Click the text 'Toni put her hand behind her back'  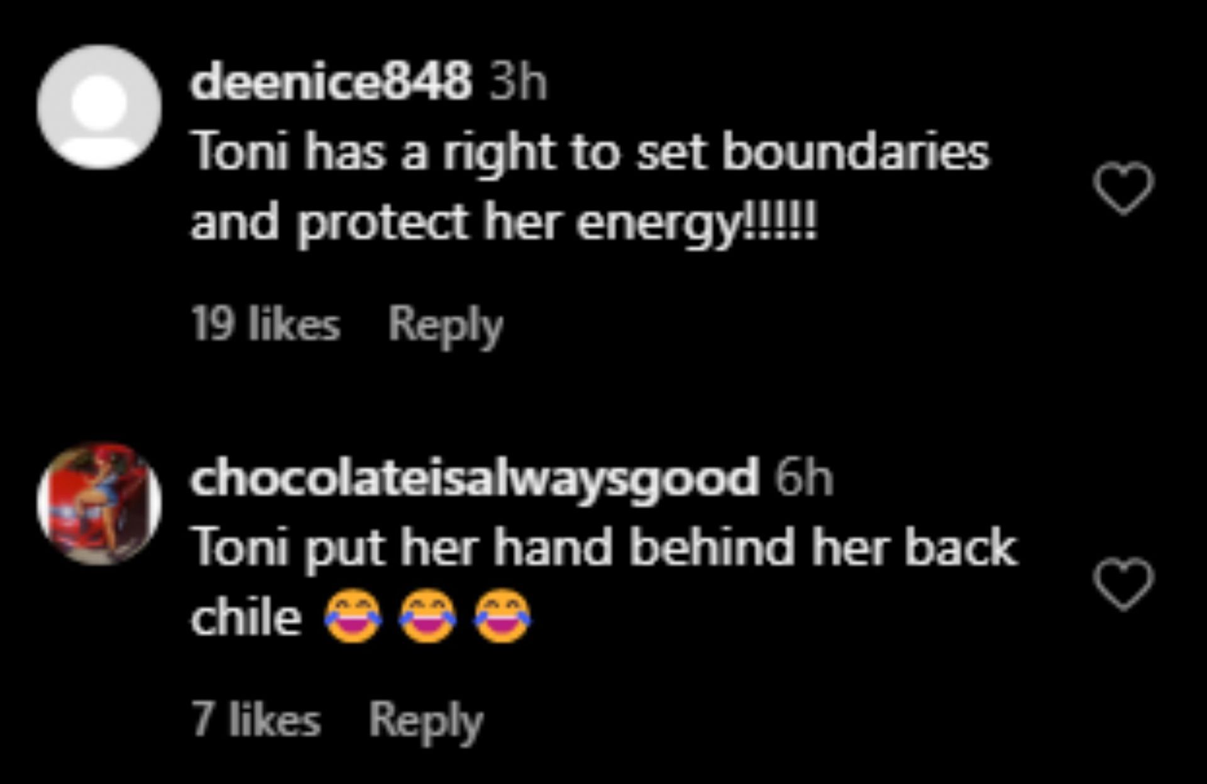coord(604,548)
